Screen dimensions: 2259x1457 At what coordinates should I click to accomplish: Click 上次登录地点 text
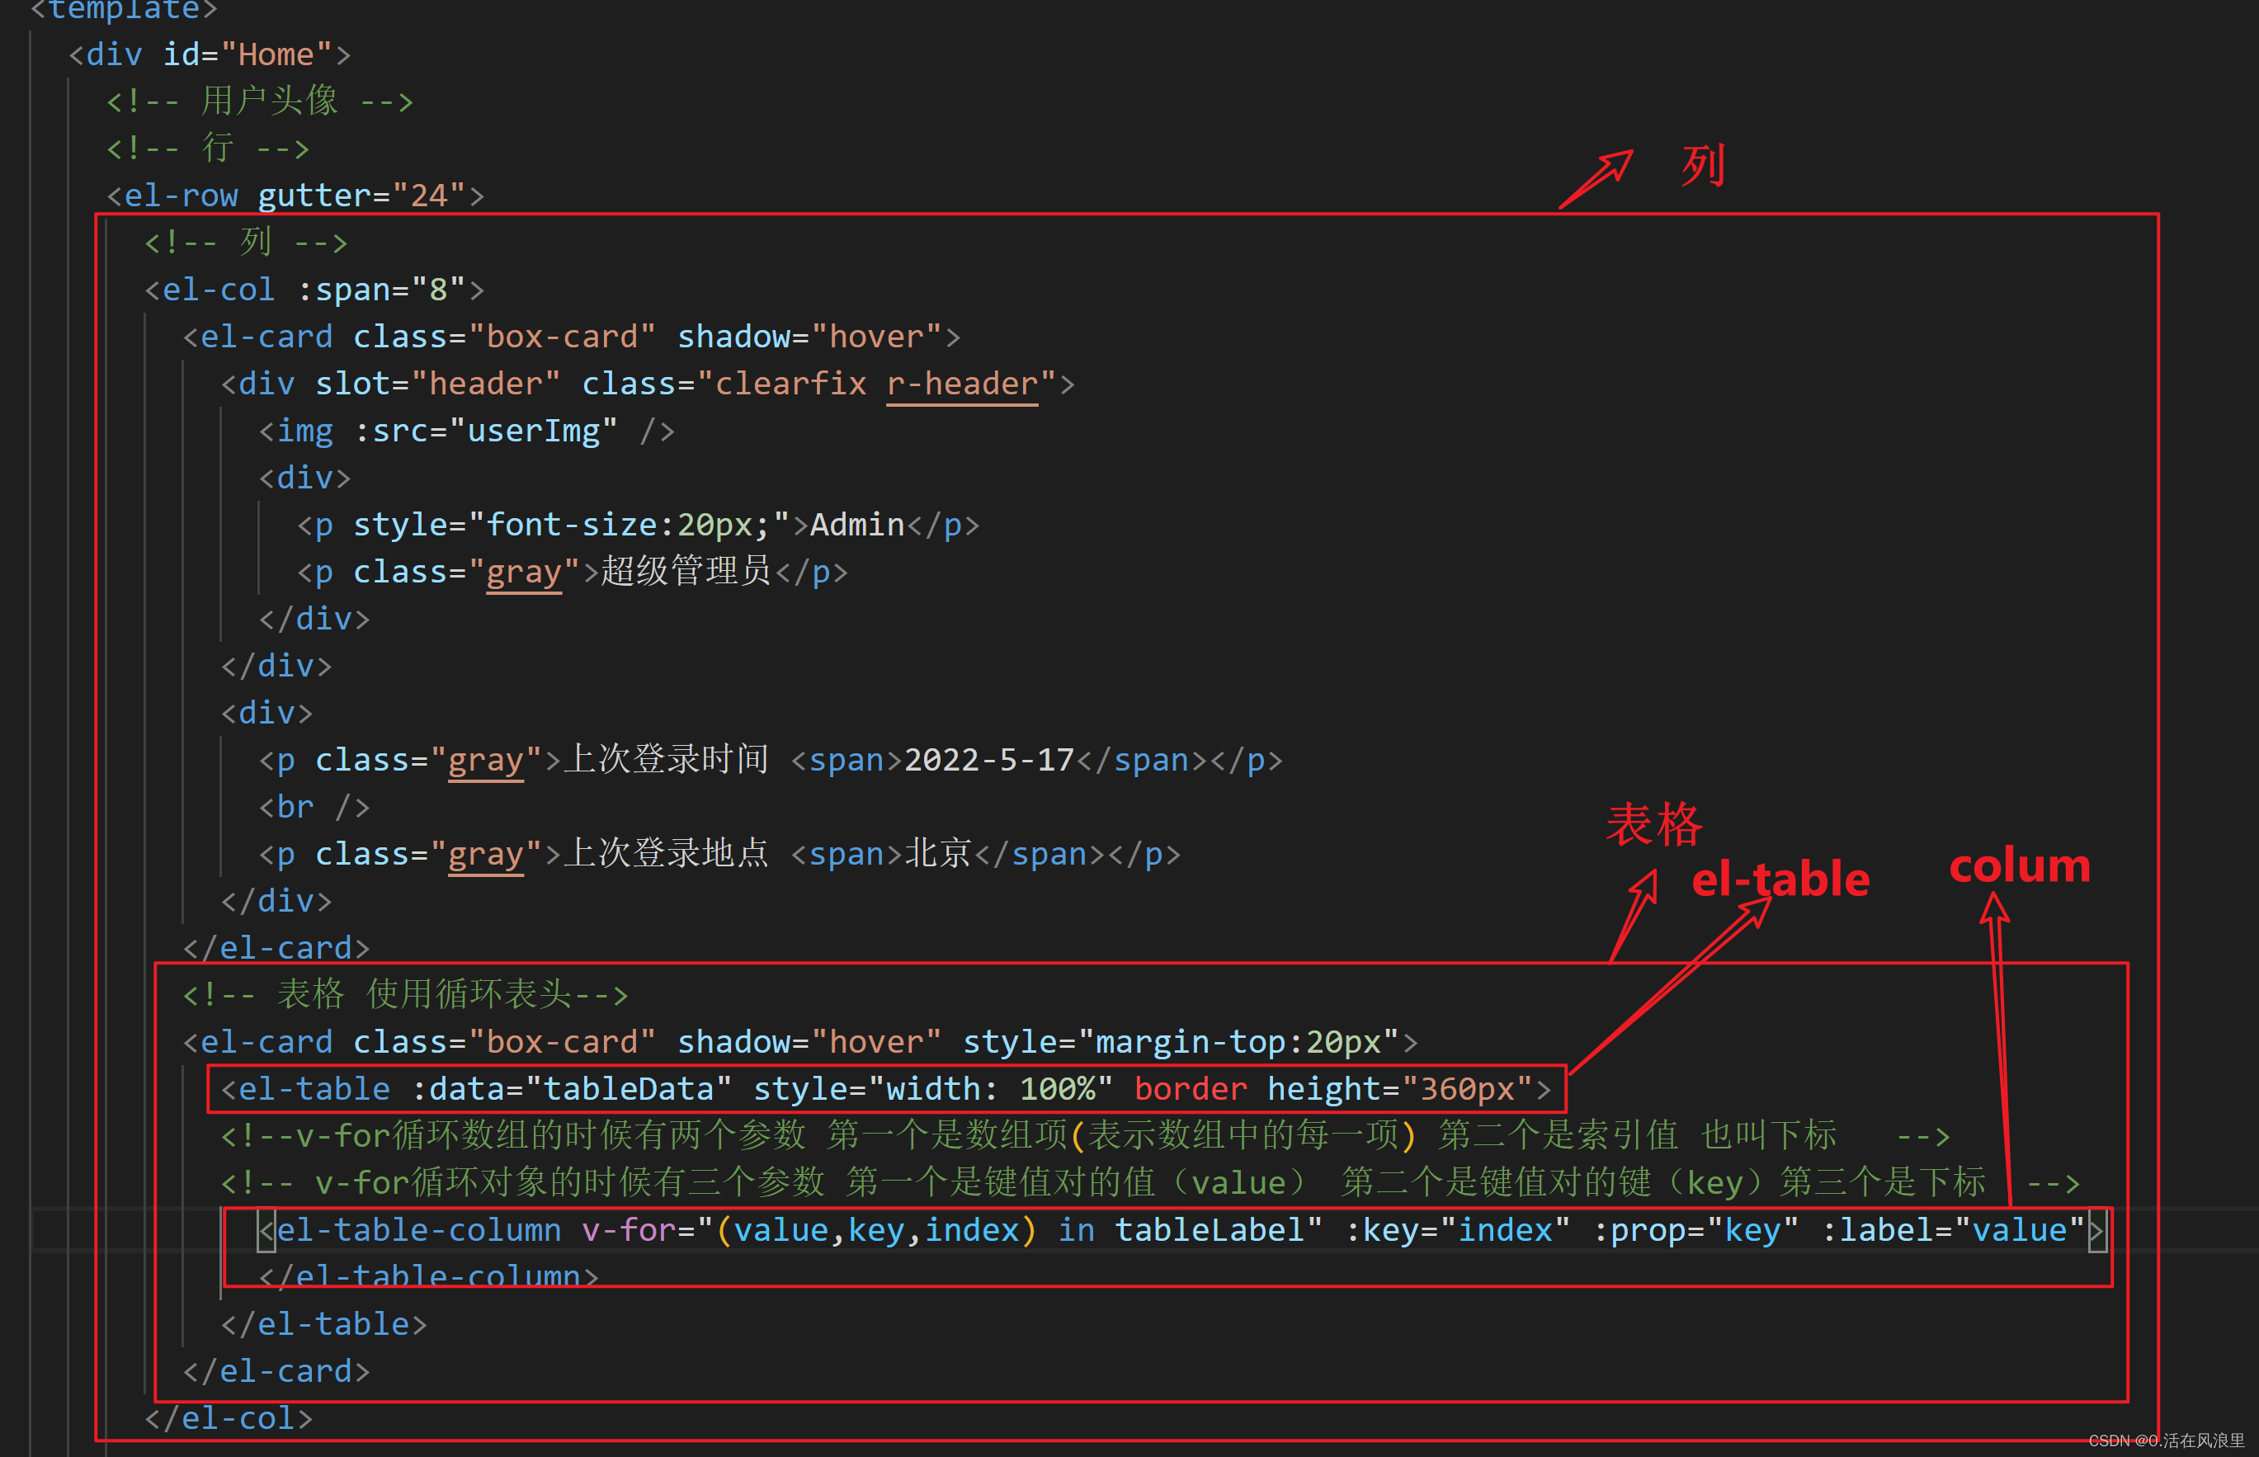(666, 853)
